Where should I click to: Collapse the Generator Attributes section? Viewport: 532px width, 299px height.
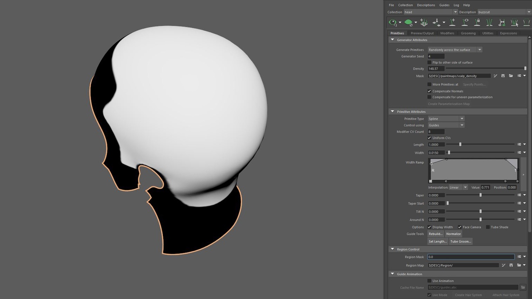click(392, 40)
